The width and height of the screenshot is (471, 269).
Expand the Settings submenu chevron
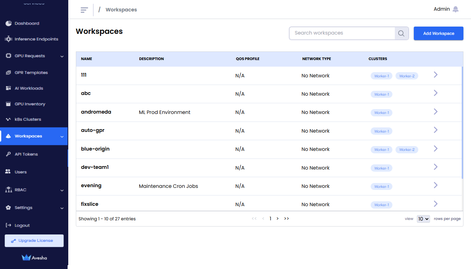tap(62, 208)
